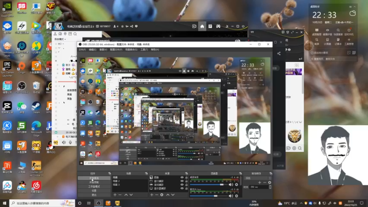Add a new source with plus
Image resolution: width=368 pixels, height=207 pixels.
[152, 195]
